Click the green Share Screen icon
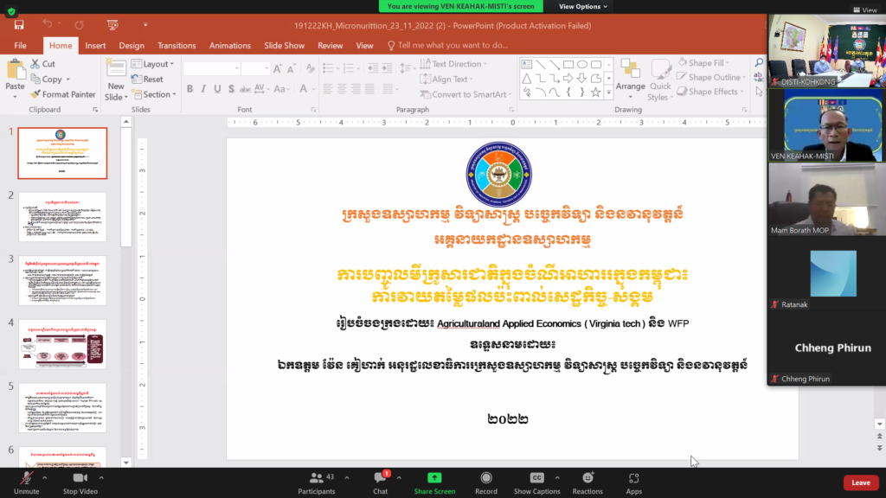The image size is (886, 498). (x=434, y=478)
